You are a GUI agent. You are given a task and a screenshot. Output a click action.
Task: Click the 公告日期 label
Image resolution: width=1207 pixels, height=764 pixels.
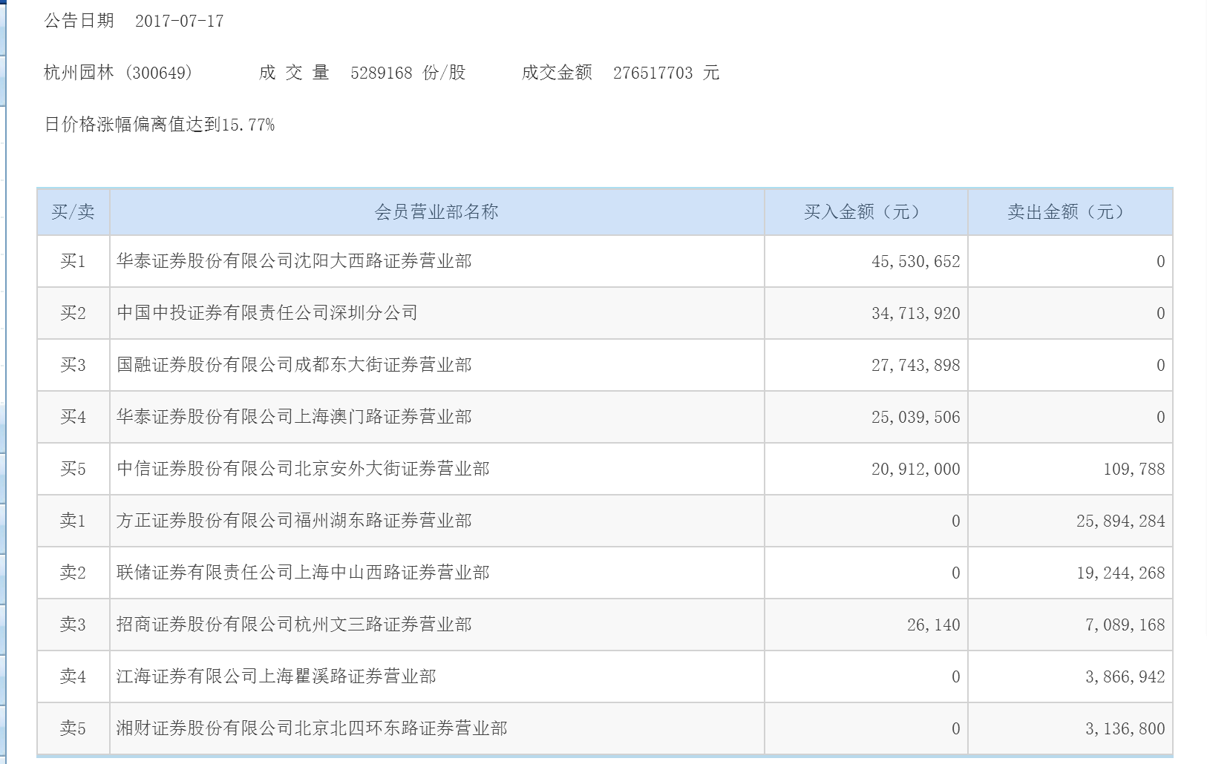click(79, 21)
